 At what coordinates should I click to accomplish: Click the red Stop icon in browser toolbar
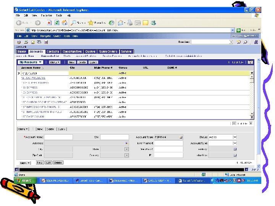coord(49,23)
